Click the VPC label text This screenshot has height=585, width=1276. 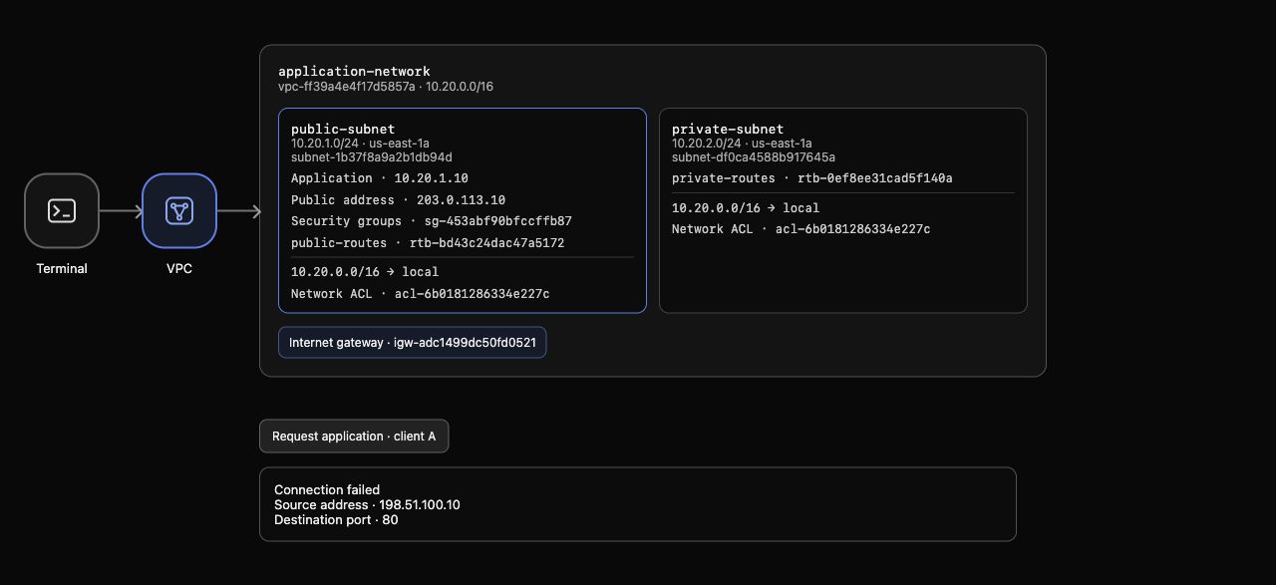click(179, 269)
